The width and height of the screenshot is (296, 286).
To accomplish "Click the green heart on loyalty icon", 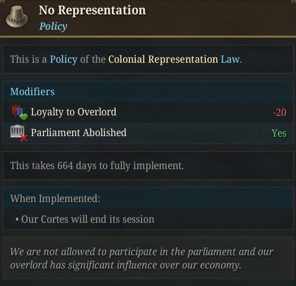I will 24,116.
